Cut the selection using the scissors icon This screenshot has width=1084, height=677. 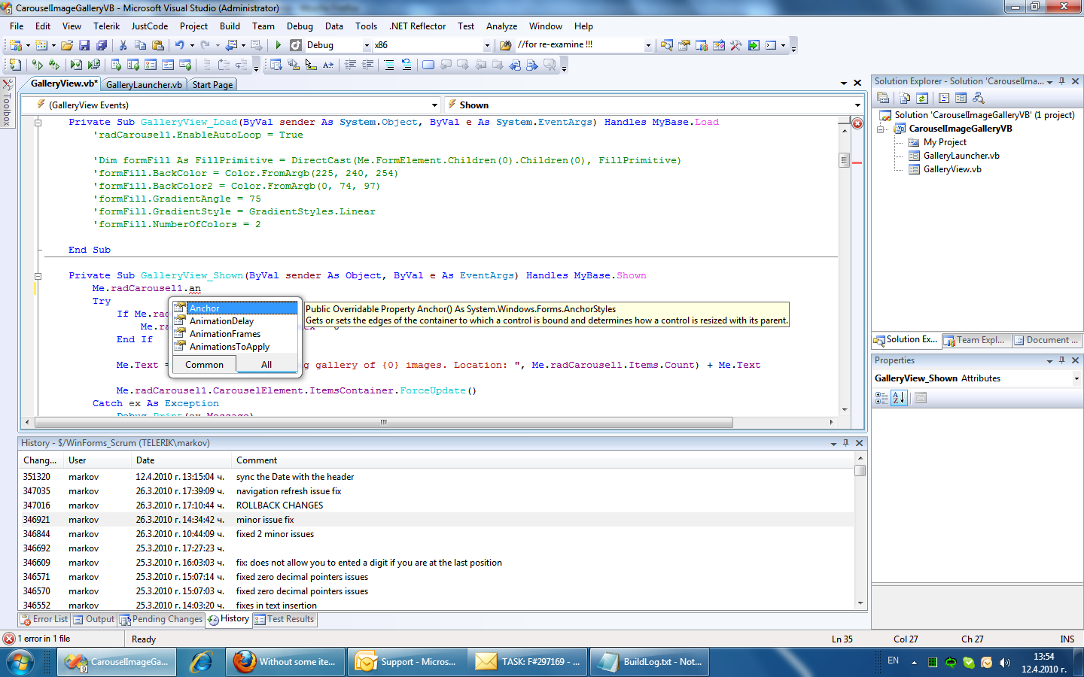pos(123,45)
